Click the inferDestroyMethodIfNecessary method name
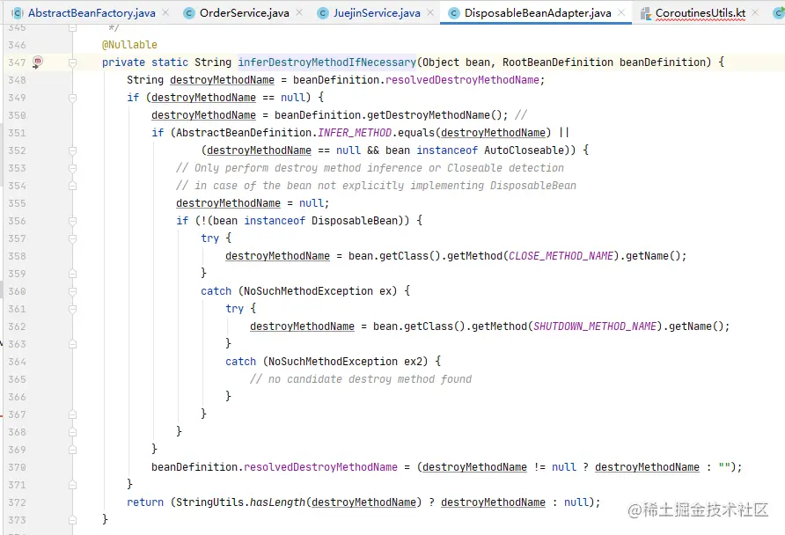785x535 pixels. click(326, 62)
